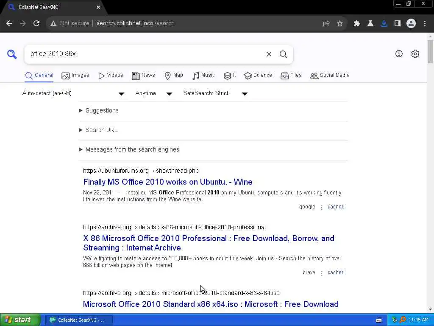
Task: Switch to Science category tab
Action: tap(258, 76)
